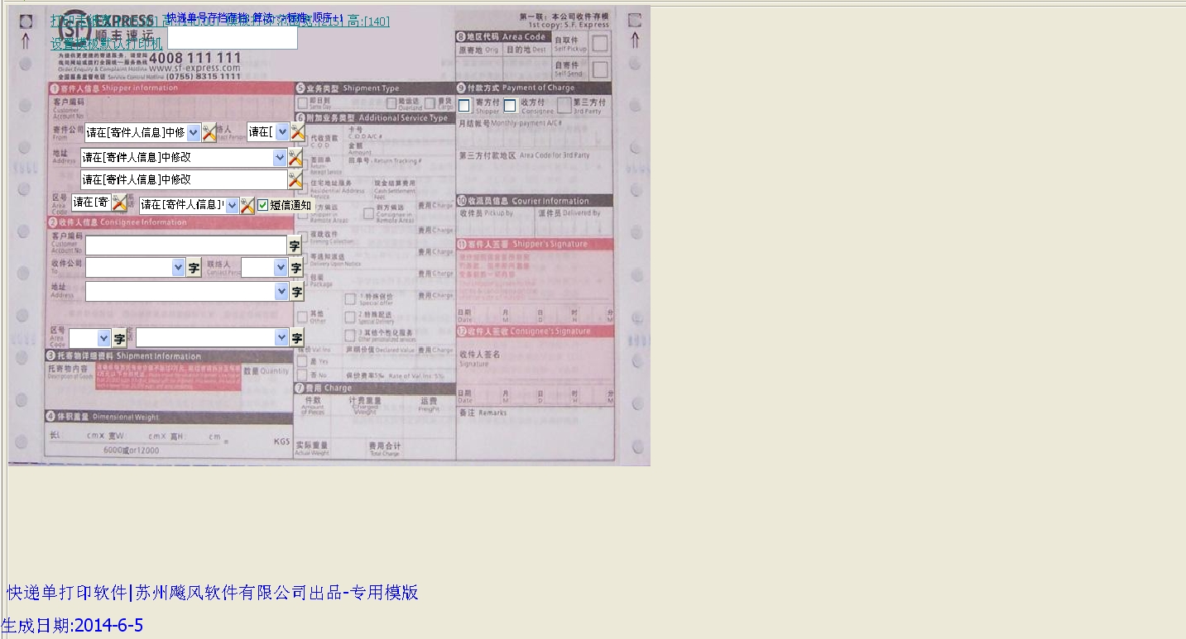The width and height of the screenshot is (1186, 639).
Task: Click the edit tools icon beside the shipper phone dropdown
Action: pyautogui.click(x=247, y=205)
